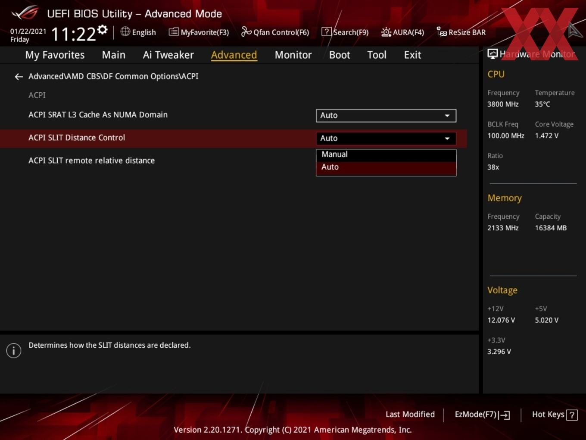Select ACPI SLIT remote relative distance row
Screen dimensions: 586x440
click(91, 160)
